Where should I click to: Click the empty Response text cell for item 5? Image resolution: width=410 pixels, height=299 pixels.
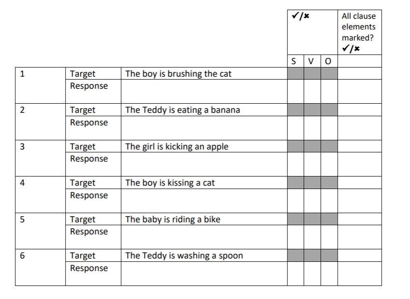coord(204,237)
